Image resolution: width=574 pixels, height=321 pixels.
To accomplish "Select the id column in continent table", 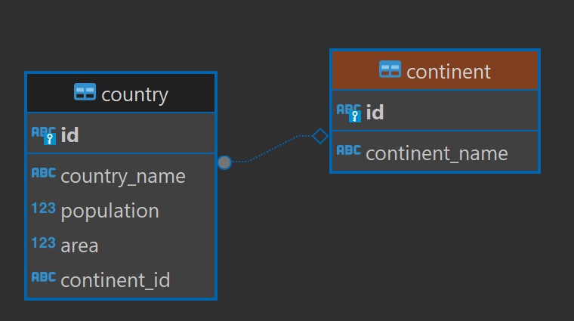I will [x=375, y=113].
